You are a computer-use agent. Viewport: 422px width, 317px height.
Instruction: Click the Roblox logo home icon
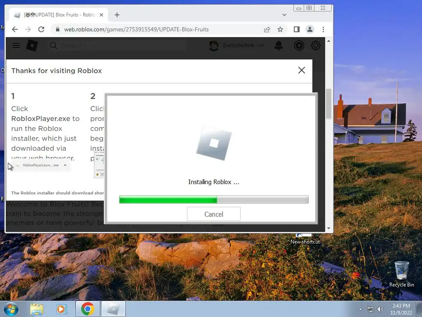pos(32,45)
